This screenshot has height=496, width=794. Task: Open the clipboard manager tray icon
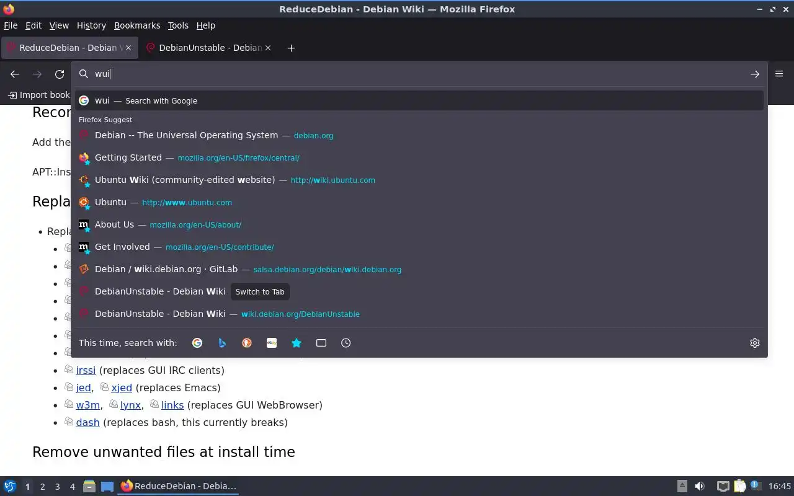click(739, 486)
